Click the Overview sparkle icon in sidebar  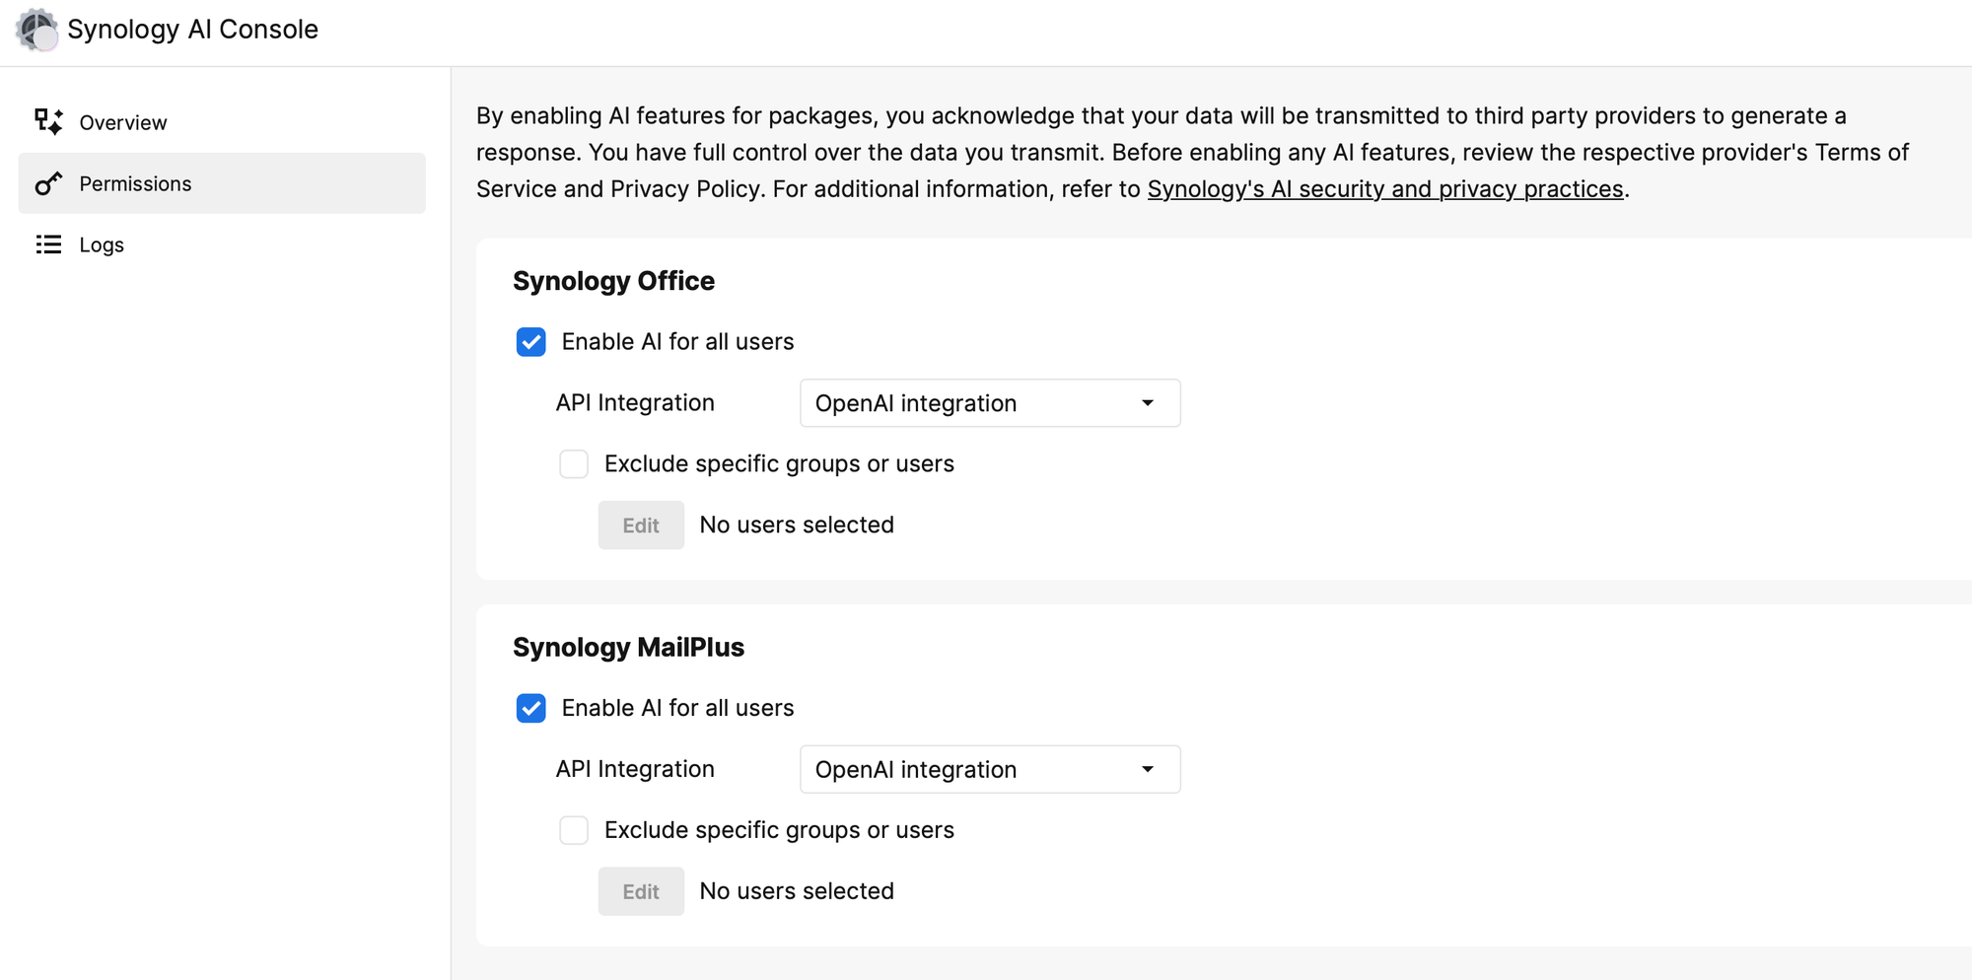tap(48, 121)
